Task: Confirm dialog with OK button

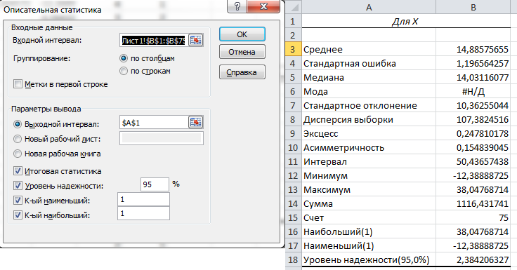Action: coord(242,34)
